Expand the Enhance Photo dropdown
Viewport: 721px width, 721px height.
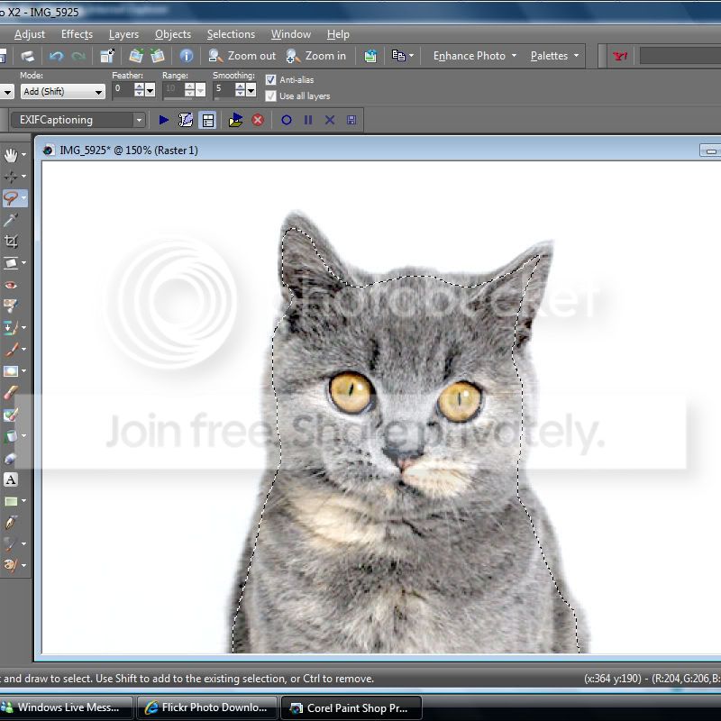(x=475, y=56)
